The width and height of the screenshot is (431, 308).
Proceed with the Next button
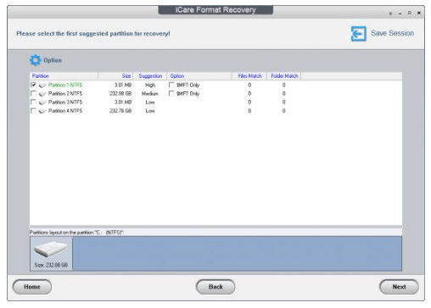pos(399,287)
